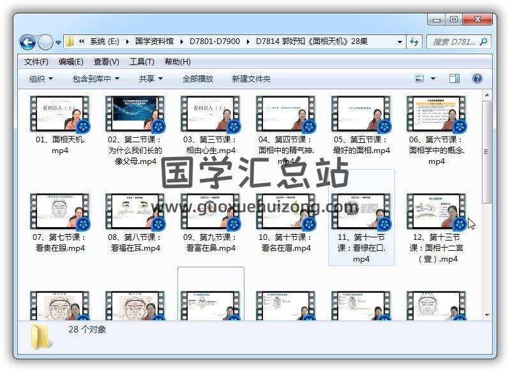Click the file name 相由心生.mp4 label
The width and height of the screenshot is (510, 372).
211,151
